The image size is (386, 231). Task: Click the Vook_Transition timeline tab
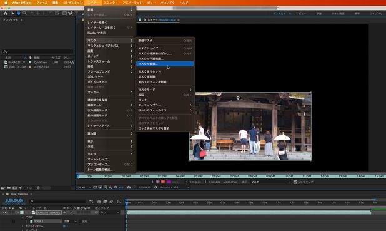19,194
